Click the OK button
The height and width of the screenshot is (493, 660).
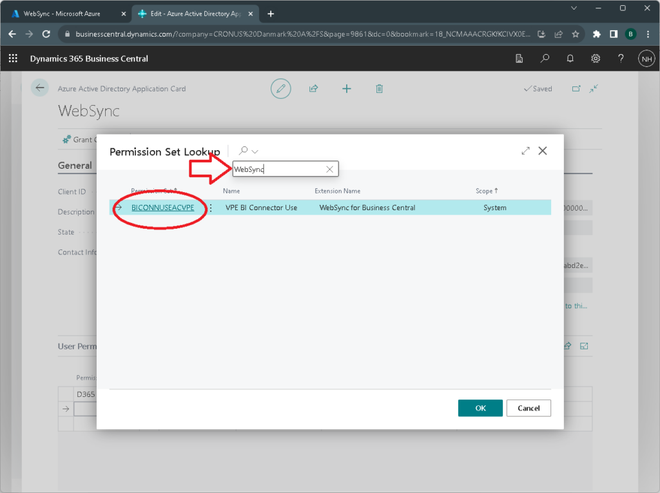pyautogui.click(x=480, y=408)
